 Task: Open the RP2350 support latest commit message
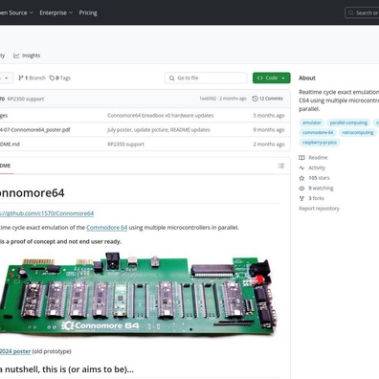click(26, 99)
